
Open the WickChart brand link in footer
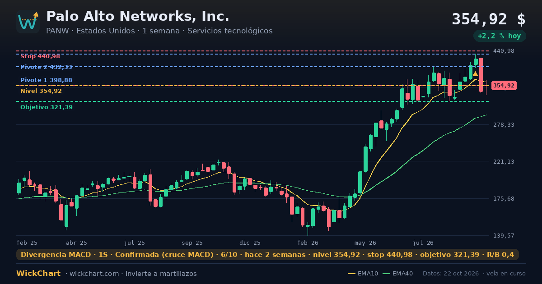click(38, 274)
